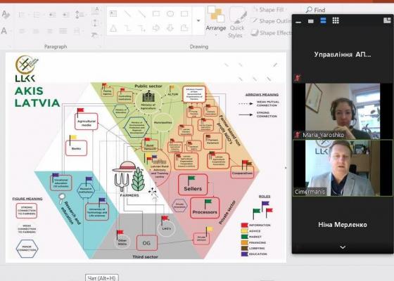The image size is (394, 281).
Task: Select Ніна Мерленко participant tile
Action: click(343, 224)
